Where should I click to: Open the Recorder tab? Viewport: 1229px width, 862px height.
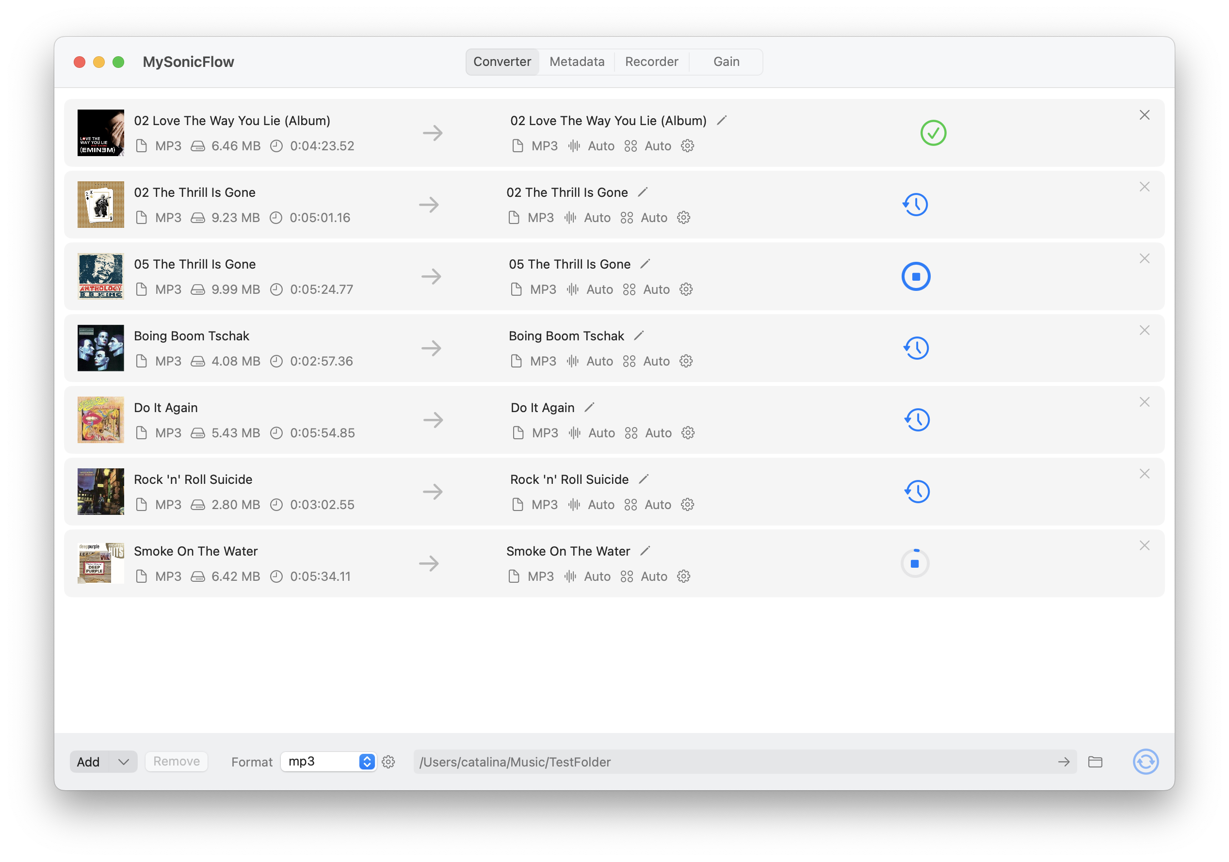[651, 62]
